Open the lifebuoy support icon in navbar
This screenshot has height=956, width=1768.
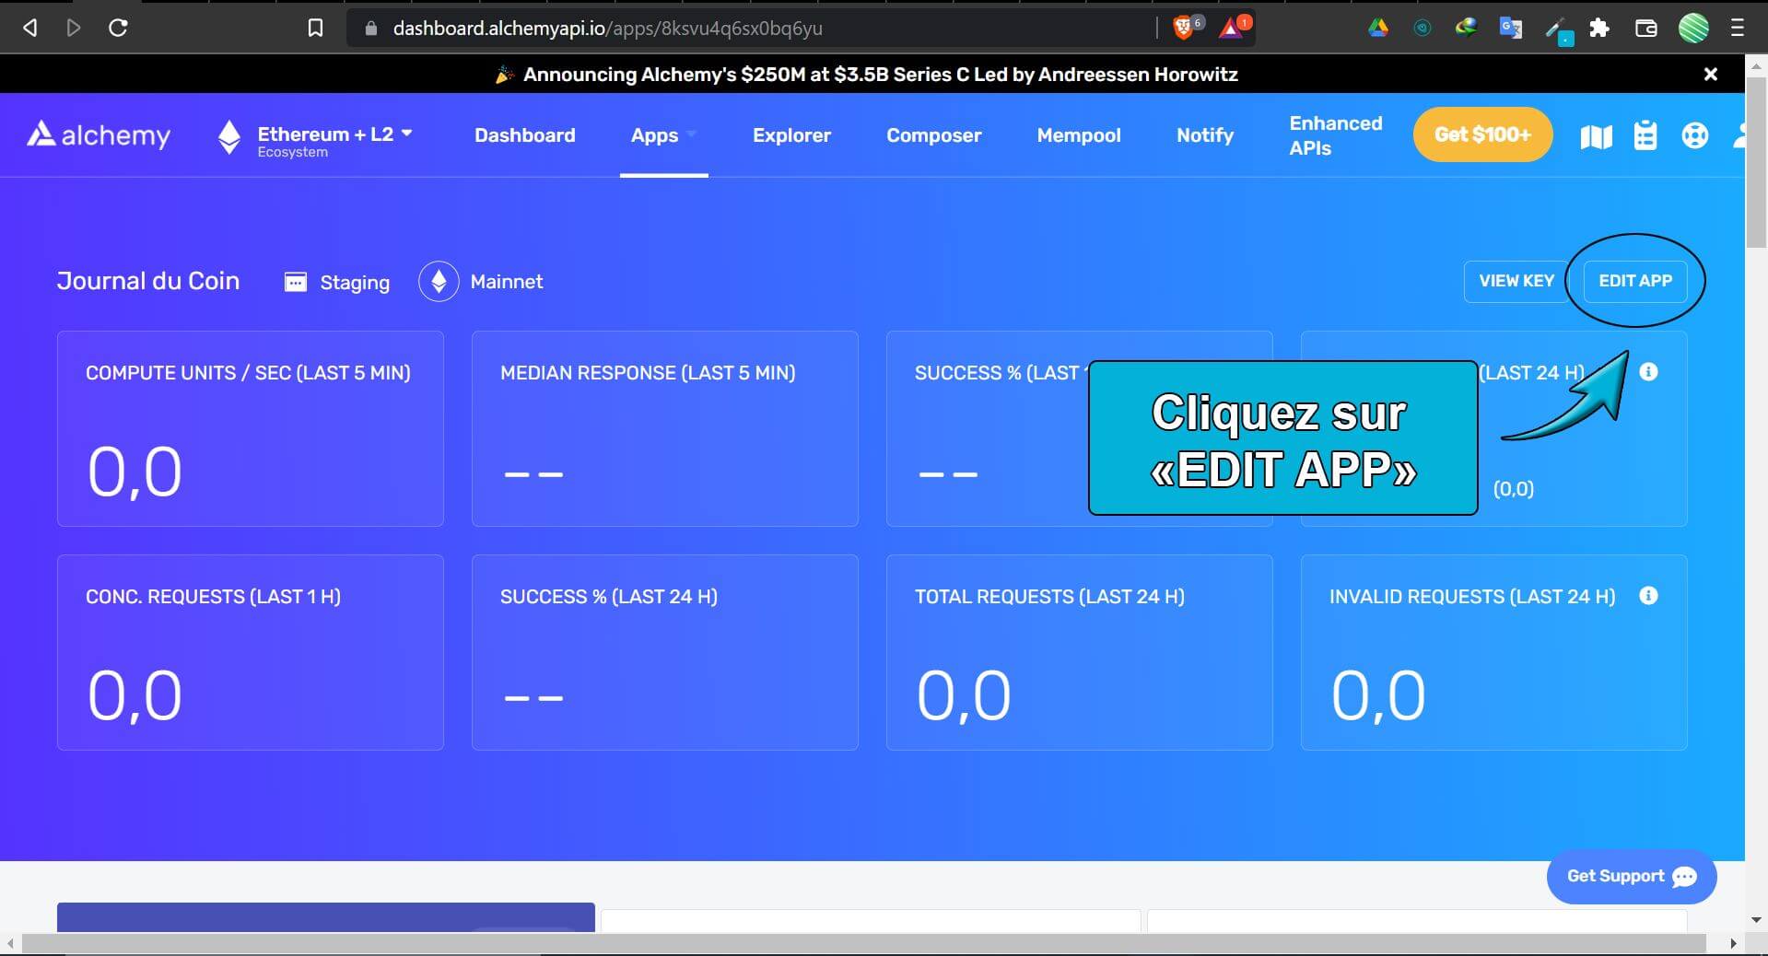click(1694, 135)
